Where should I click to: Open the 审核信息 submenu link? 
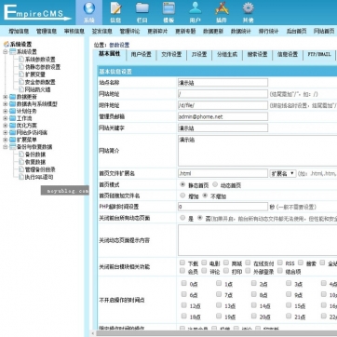[x=74, y=31]
